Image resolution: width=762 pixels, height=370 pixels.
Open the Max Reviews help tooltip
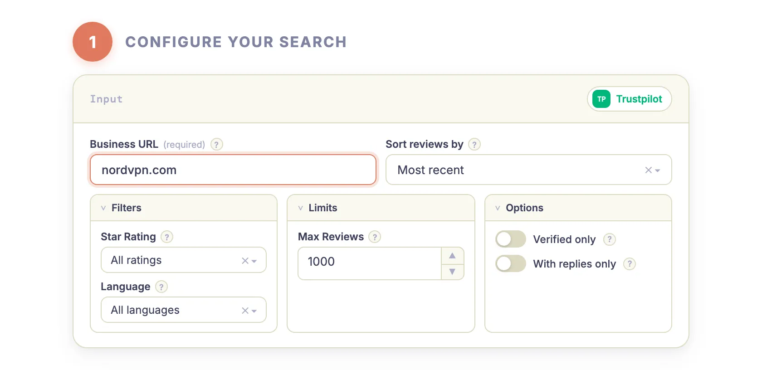tap(375, 237)
